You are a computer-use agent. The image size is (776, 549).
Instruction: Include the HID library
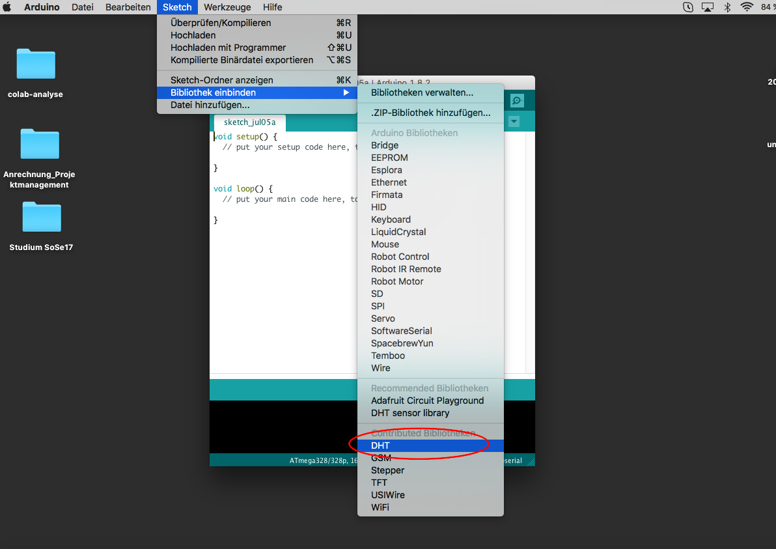pyautogui.click(x=430, y=208)
